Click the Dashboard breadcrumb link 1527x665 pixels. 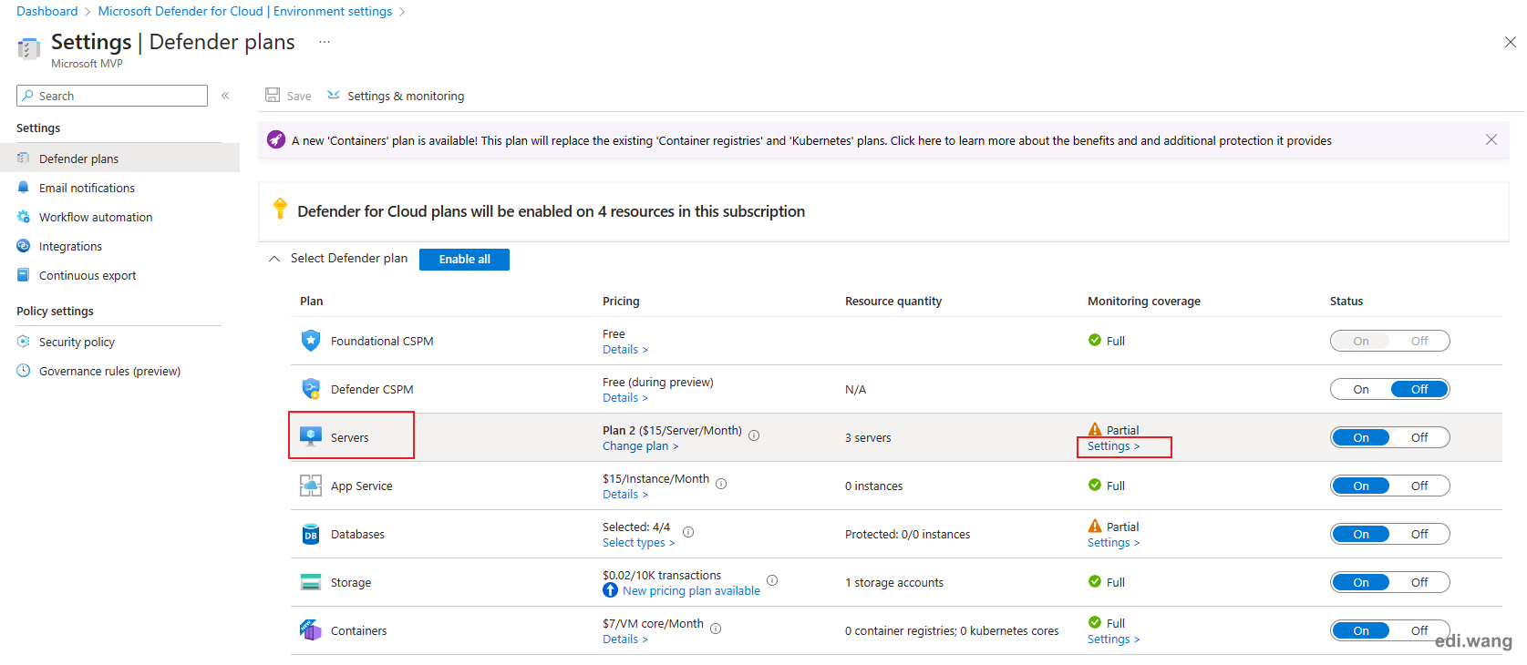click(47, 11)
